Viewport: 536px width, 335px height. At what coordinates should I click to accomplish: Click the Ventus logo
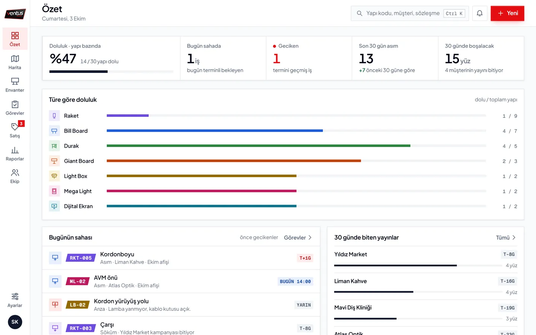coord(15,13)
